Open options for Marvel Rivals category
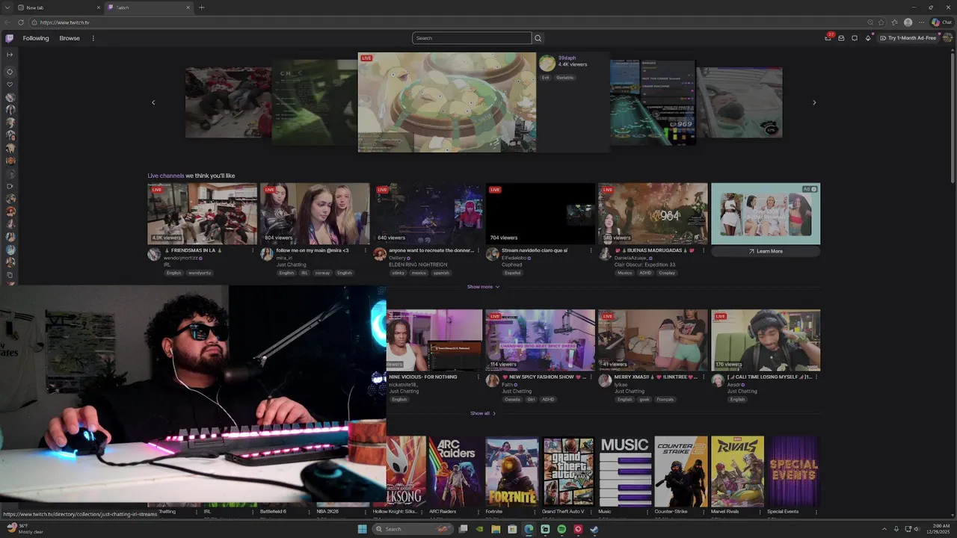957x538 pixels. [760, 512]
